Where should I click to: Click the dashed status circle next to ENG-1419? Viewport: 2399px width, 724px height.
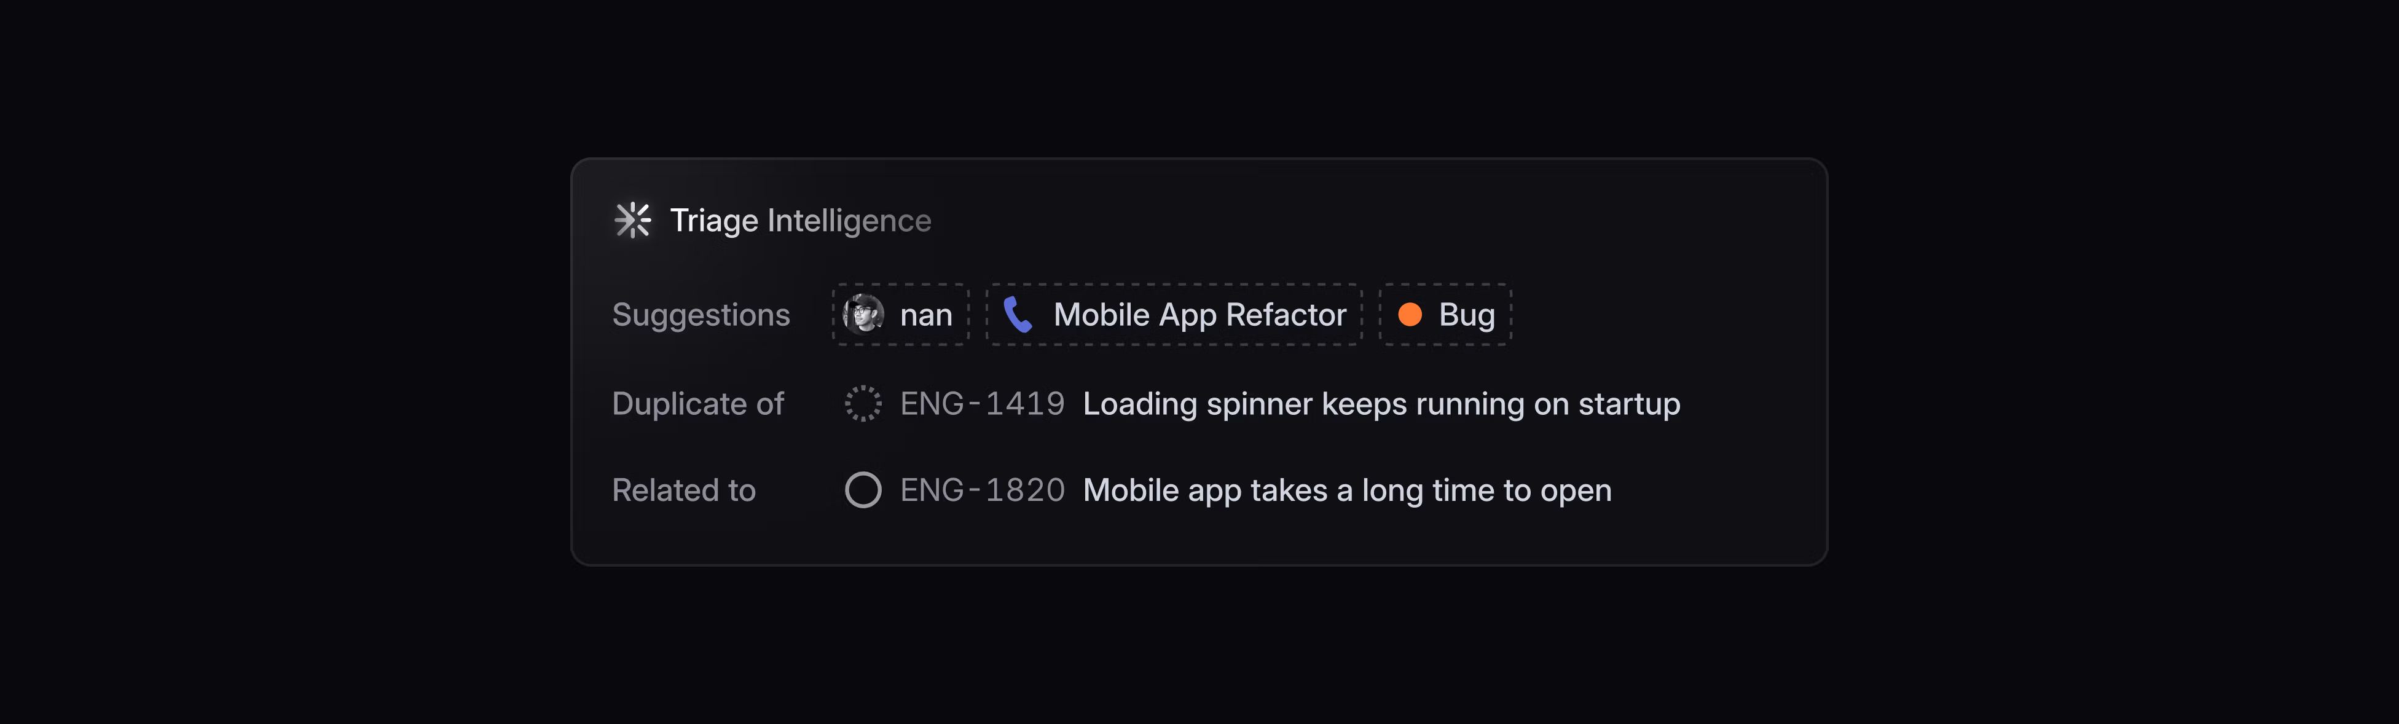(864, 403)
